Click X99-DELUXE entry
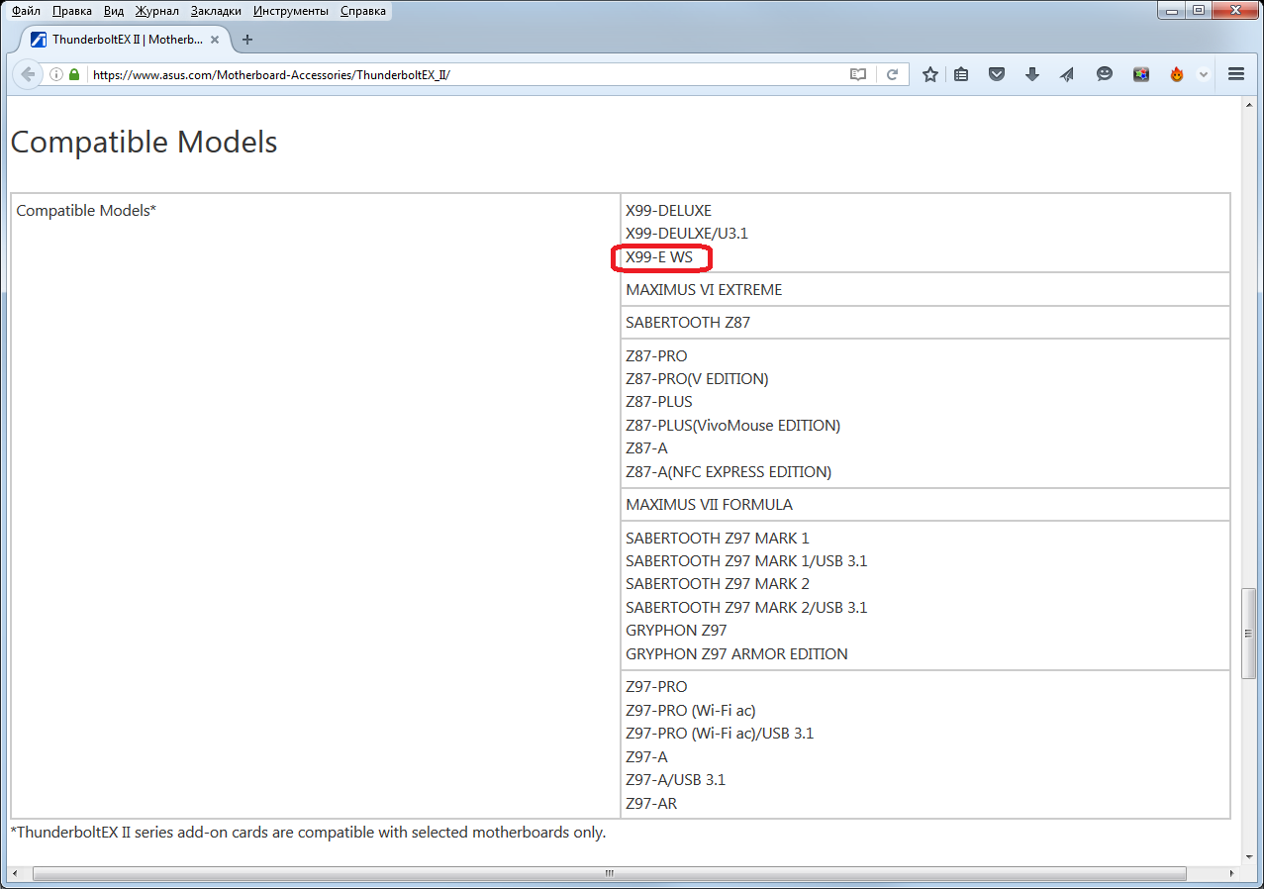The image size is (1264, 889). (x=668, y=211)
